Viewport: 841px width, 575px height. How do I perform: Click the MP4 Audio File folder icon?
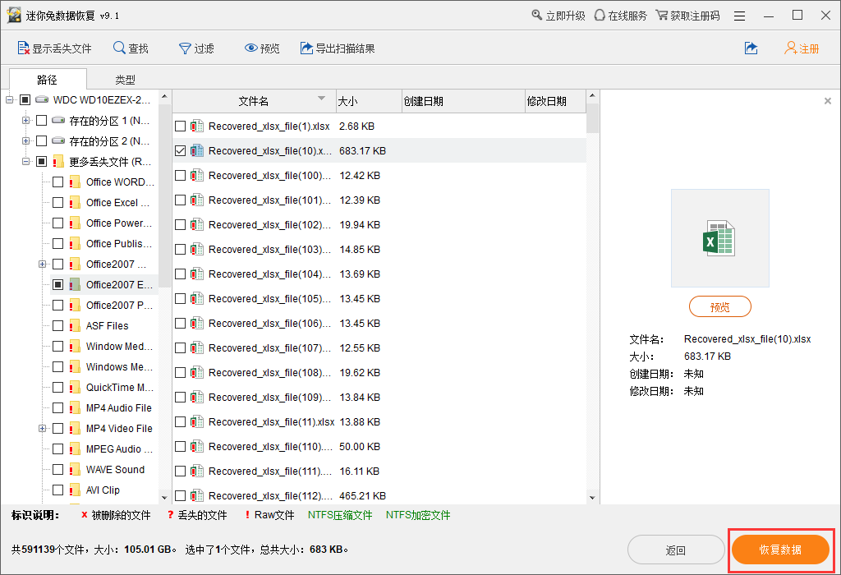click(75, 408)
